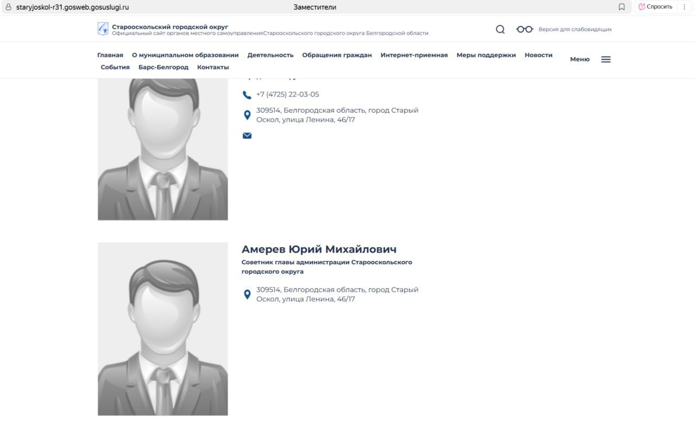
Task: Click location pin icon under Амерев Юрий Михайлович
Action: point(247,294)
